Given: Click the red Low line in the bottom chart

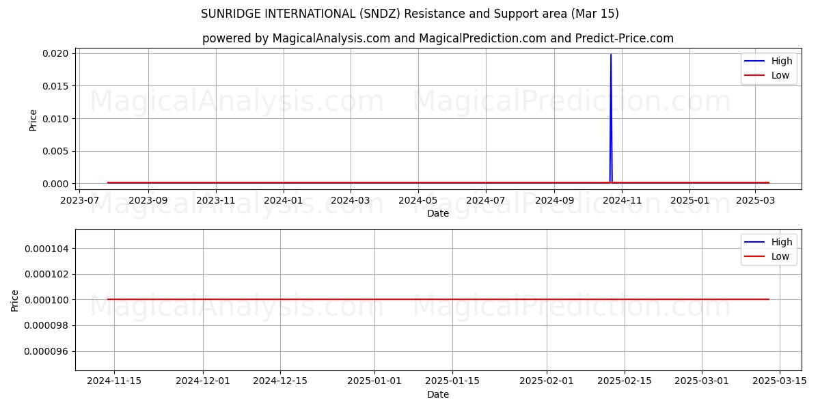Looking at the screenshot, I should (438, 299).
